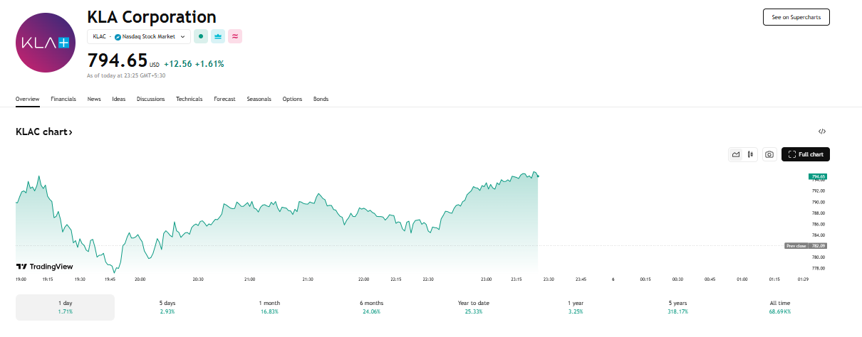This screenshot has width=862, height=337.
Task: Open the Technicals tab
Action: pyautogui.click(x=189, y=99)
